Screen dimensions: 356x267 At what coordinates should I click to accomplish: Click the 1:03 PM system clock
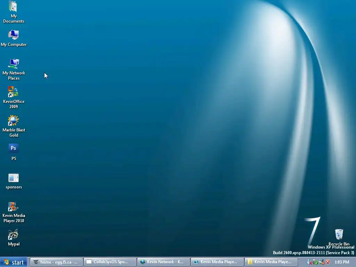click(x=342, y=262)
